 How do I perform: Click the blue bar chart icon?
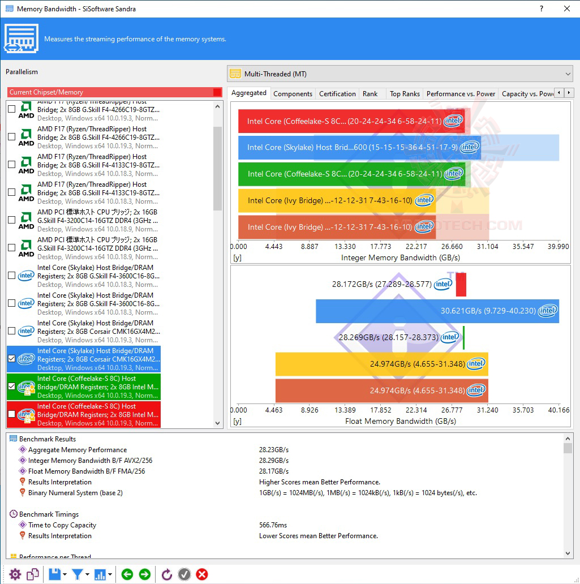pyautogui.click(x=100, y=574)
